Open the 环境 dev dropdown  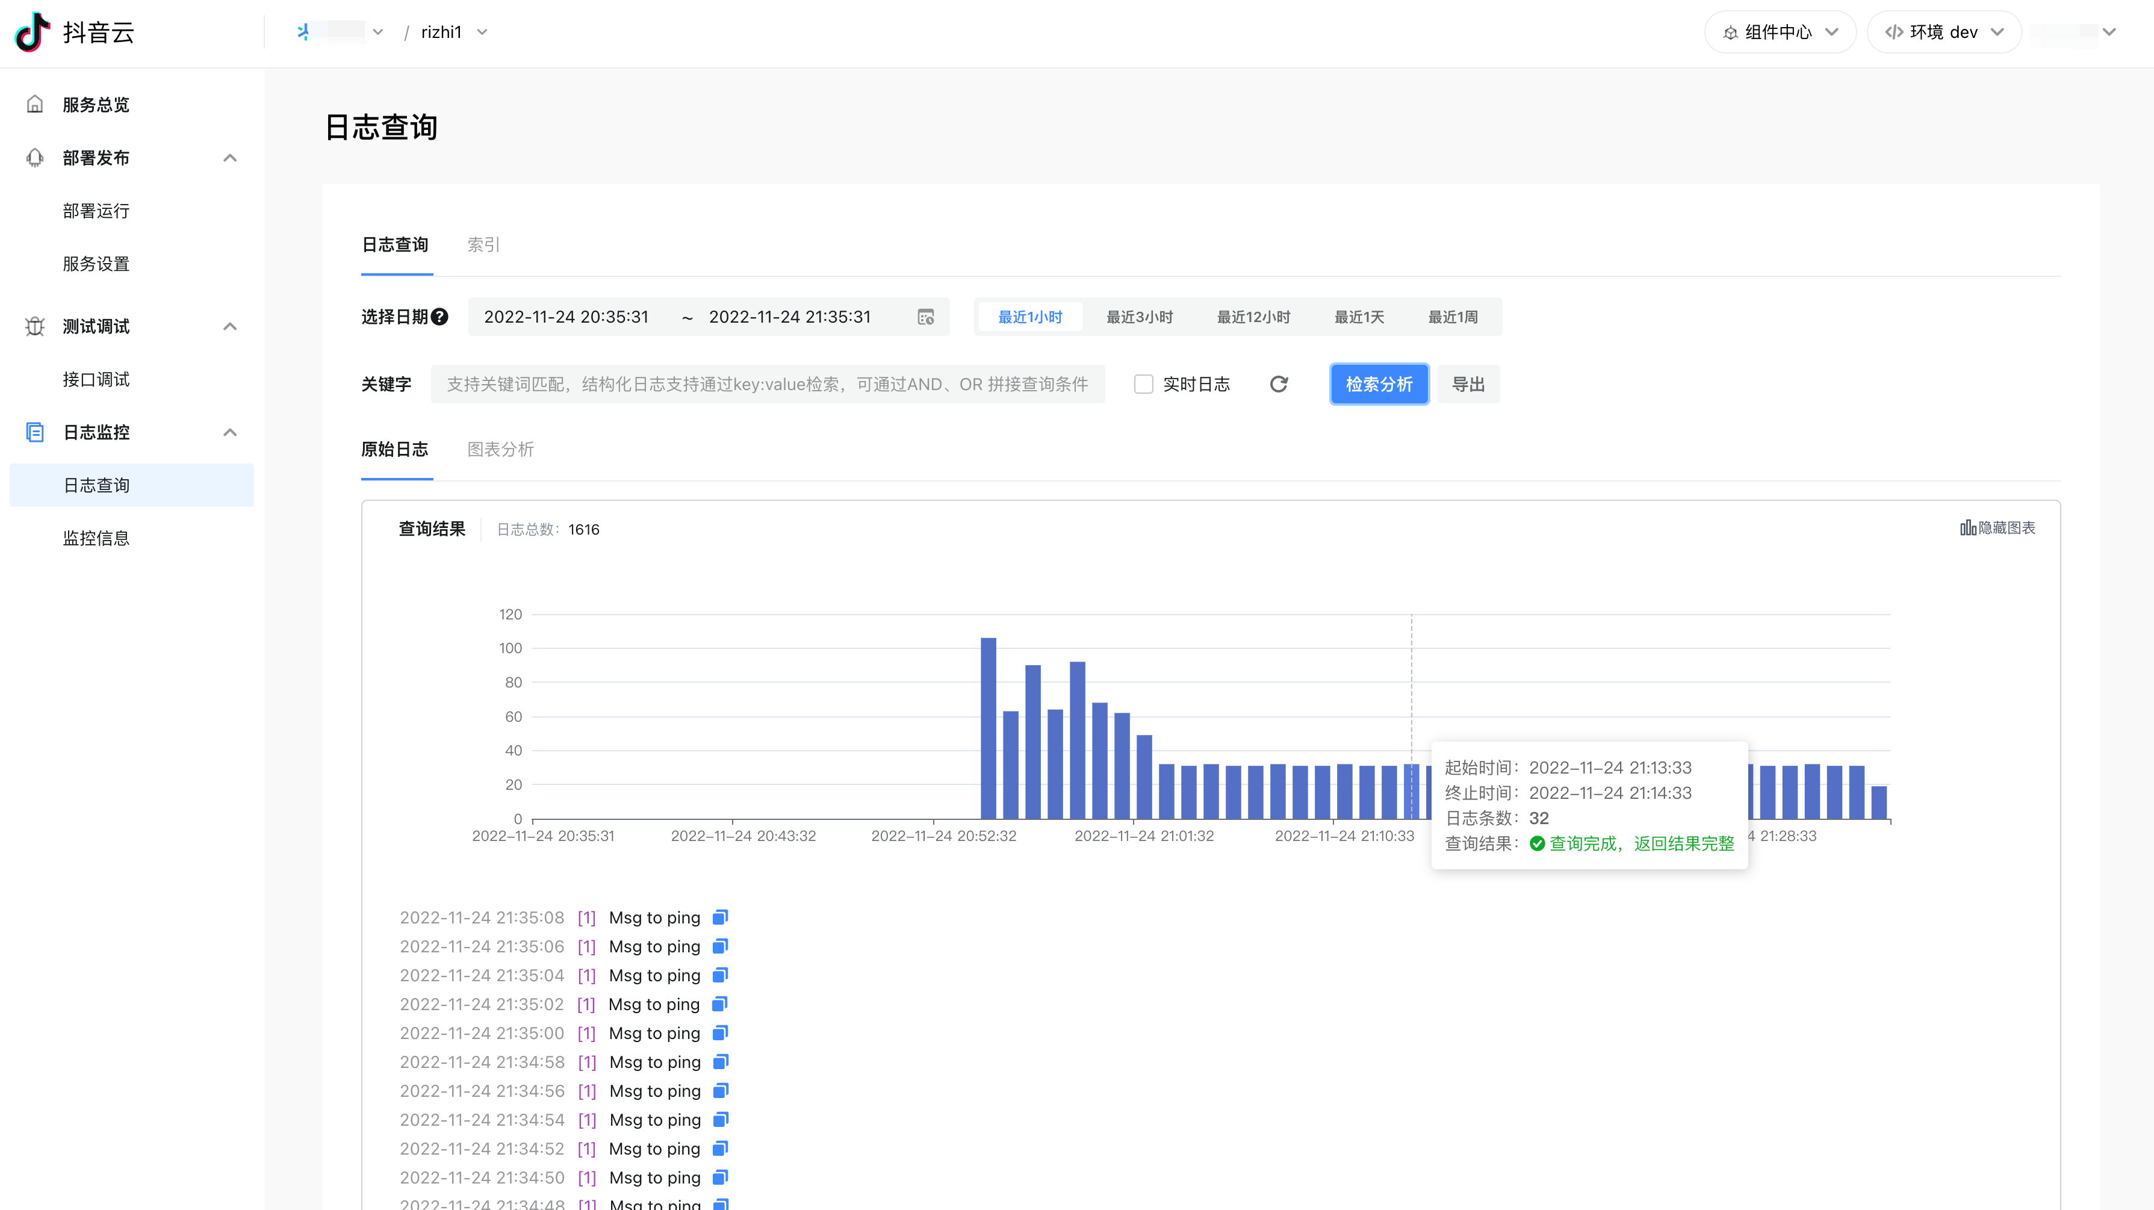[1944, 32]
